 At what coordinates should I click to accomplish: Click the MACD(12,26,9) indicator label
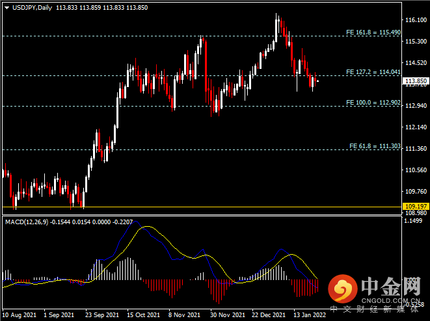tap(27, 222)
